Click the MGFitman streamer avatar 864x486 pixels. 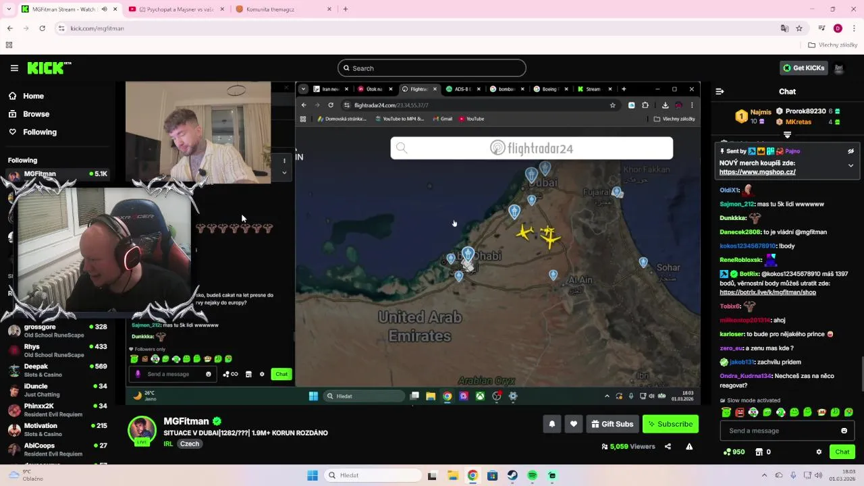click(142, 431)
